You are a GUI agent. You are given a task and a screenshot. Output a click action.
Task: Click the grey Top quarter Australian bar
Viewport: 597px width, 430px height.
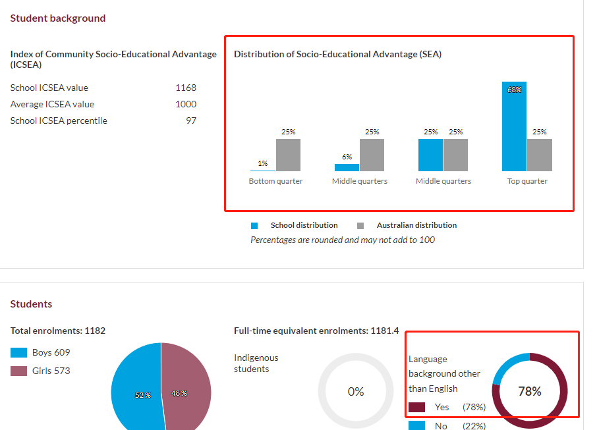tap(540, 155)
